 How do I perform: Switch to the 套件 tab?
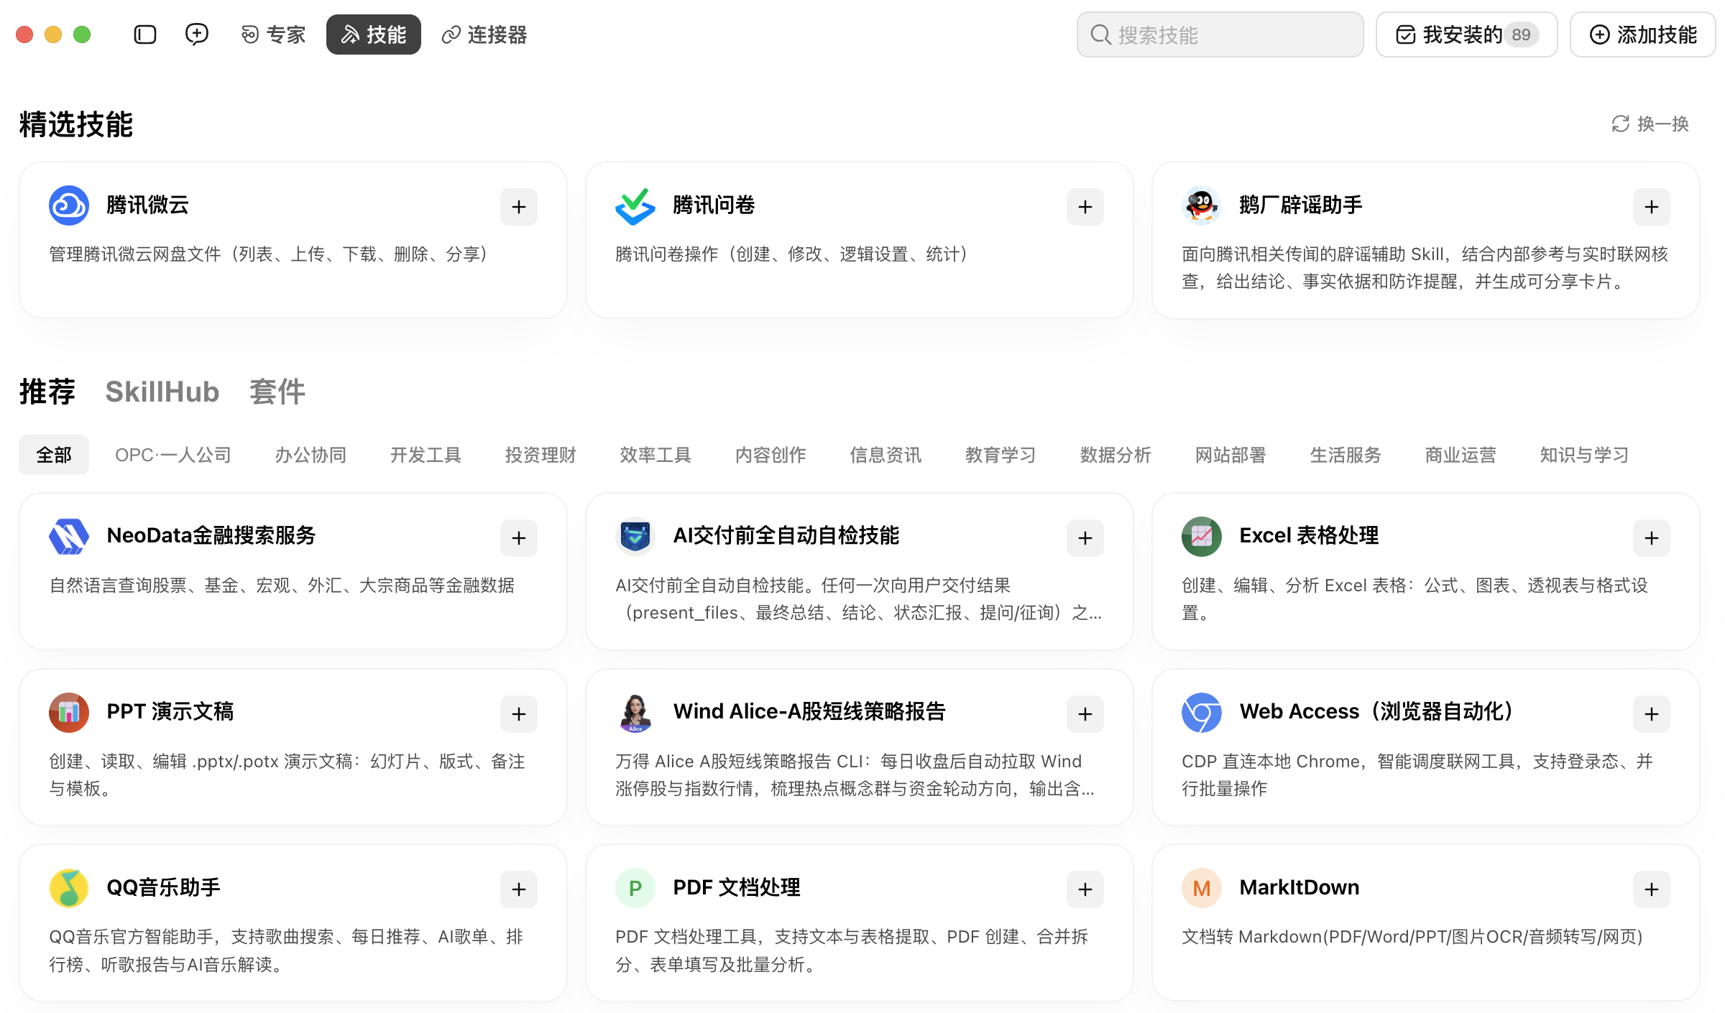(x=277, y=392)
